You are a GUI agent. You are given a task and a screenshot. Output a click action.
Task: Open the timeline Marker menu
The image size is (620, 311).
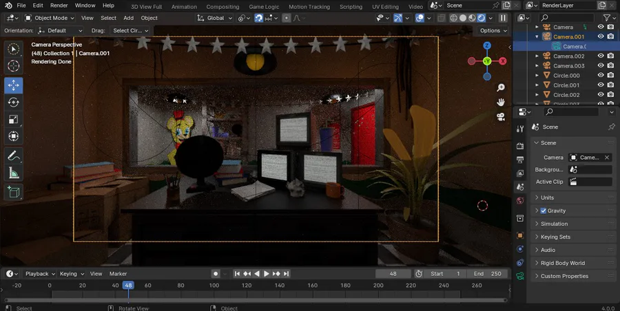pos(118,273)
